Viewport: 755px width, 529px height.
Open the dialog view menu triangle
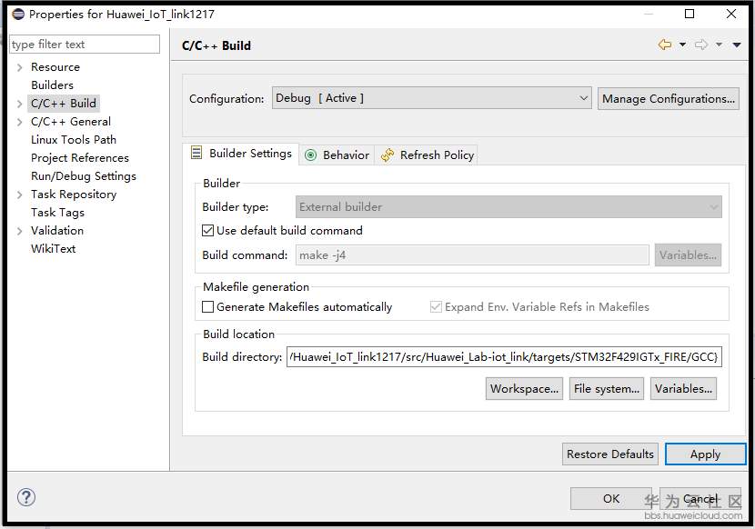736,45
